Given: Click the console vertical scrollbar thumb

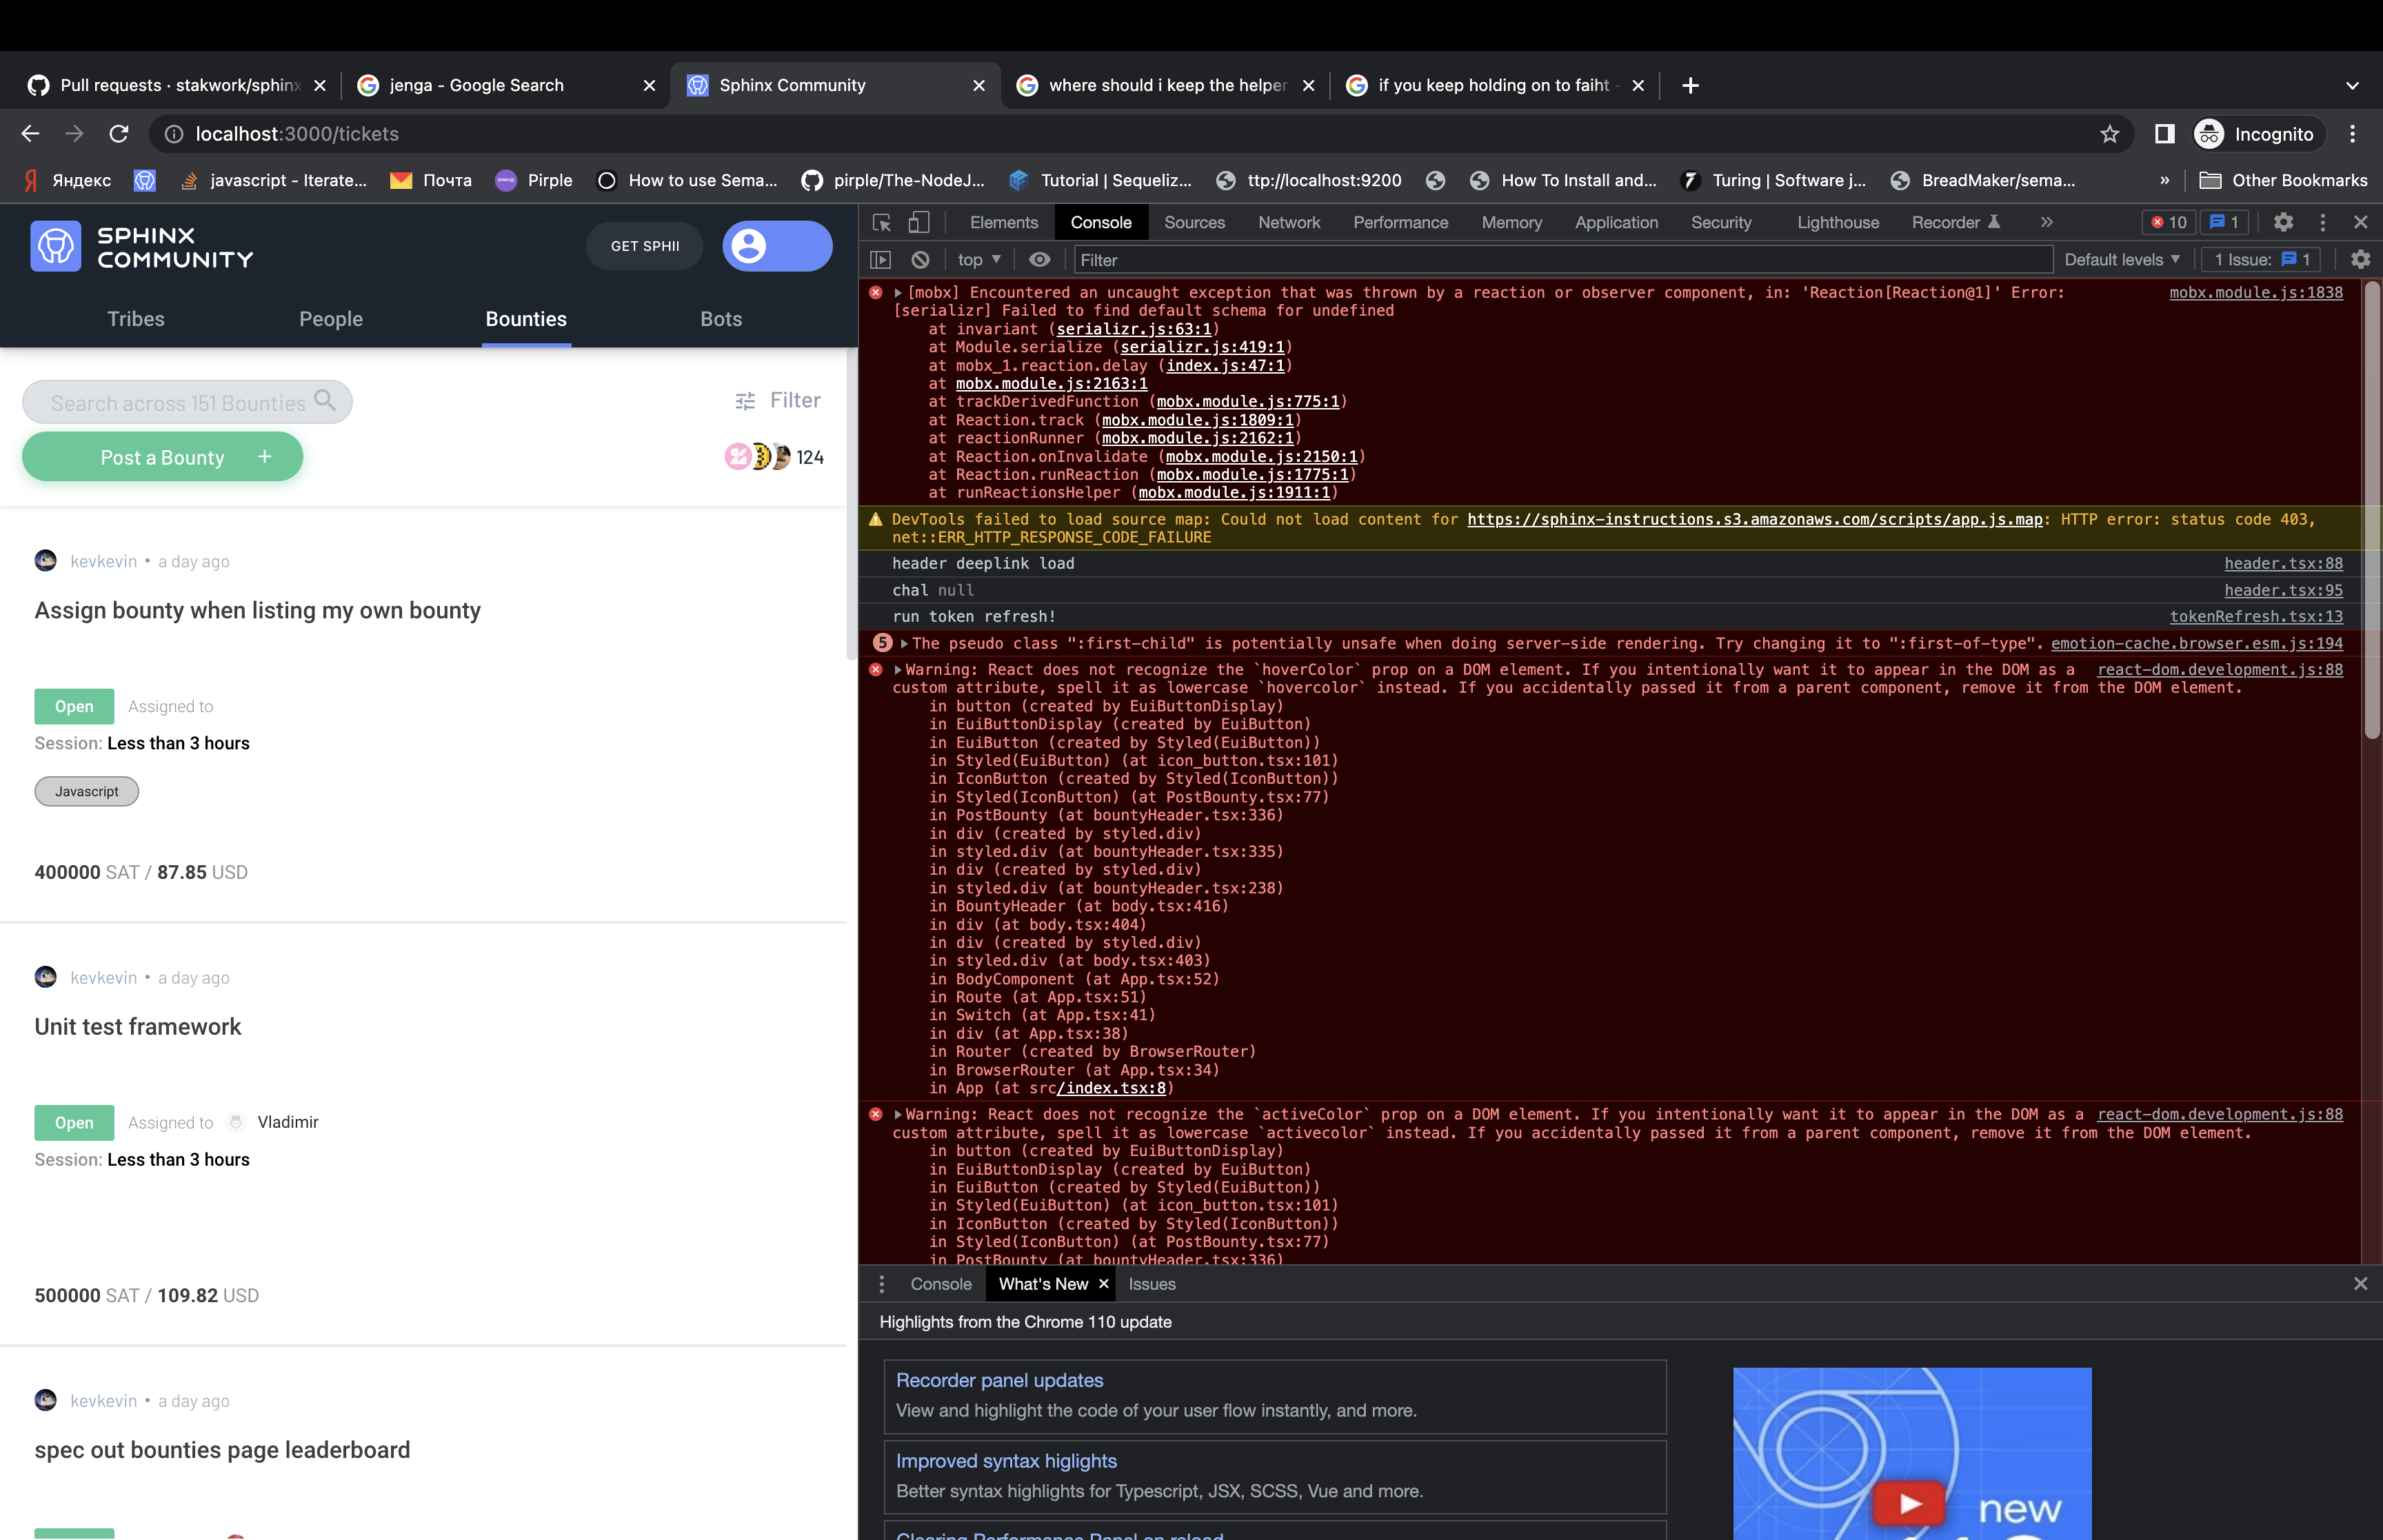Looking at the screenshot, I should [2371, 510].
